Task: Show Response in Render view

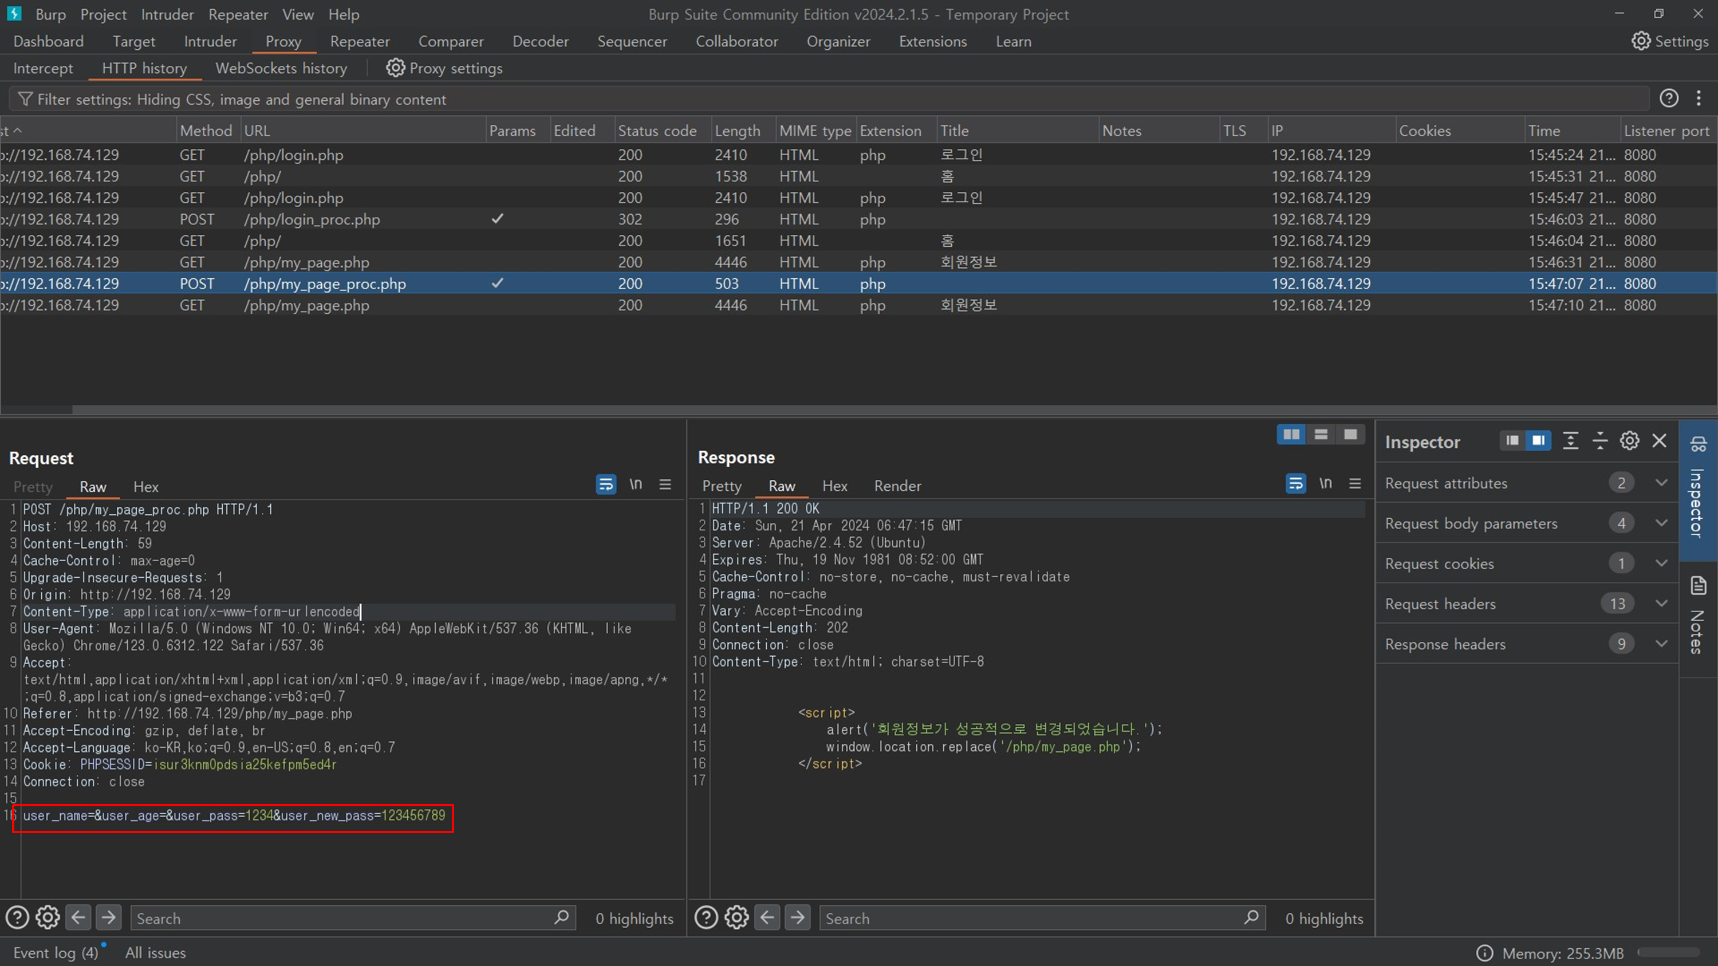Action: click(x=897, y=486)
